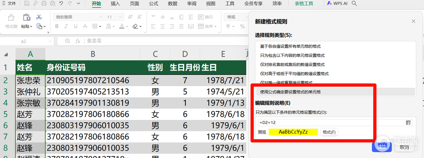
Task: Switch to the 数据 tab
Action: 172,4
